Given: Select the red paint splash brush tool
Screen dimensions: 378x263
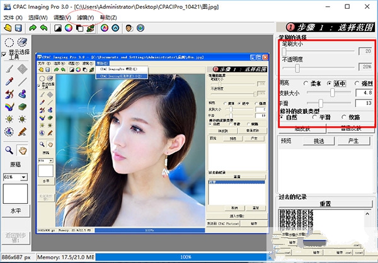Looking at the screenshot, I should pos(9,94).
